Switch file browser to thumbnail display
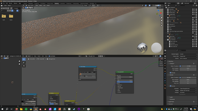Image resolution: width=198 pixels, height=111 pixels. click(x=12, y=11)
